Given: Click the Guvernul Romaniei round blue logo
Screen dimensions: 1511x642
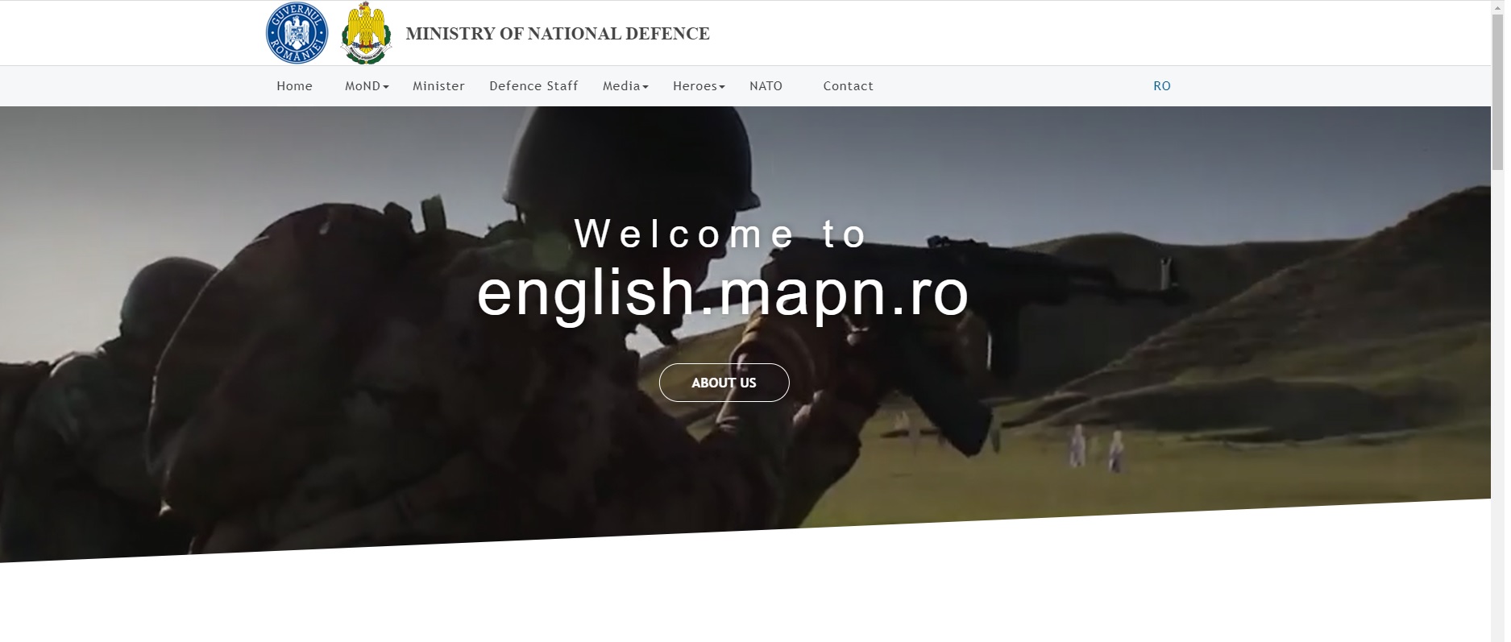Looking at the screenshot, I should pyautogui.click(x=297, y=34).
